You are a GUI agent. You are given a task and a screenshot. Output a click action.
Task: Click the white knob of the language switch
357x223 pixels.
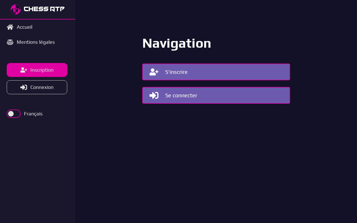11,114
